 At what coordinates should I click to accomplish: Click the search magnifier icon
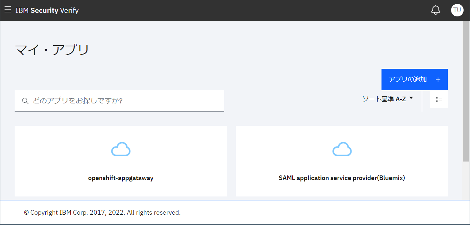click(x=25, y=101)
